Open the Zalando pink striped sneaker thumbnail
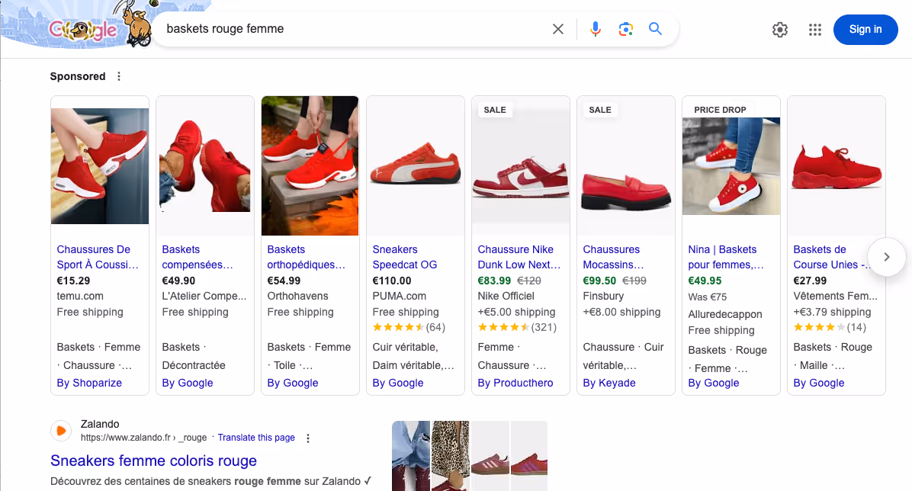 point(490,456)
